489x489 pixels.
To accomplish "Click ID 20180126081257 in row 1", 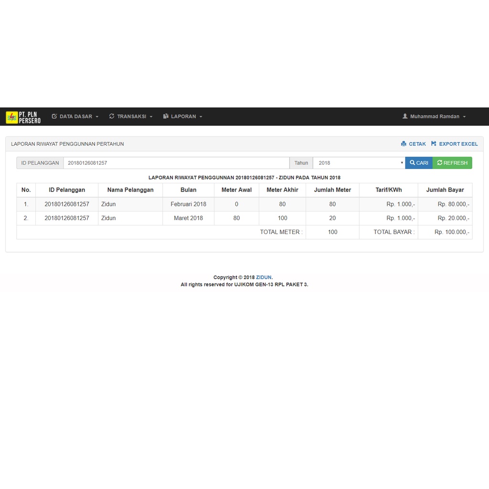I will pos(67,204).
